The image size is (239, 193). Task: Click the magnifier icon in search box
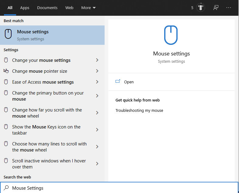click(6, 188)
